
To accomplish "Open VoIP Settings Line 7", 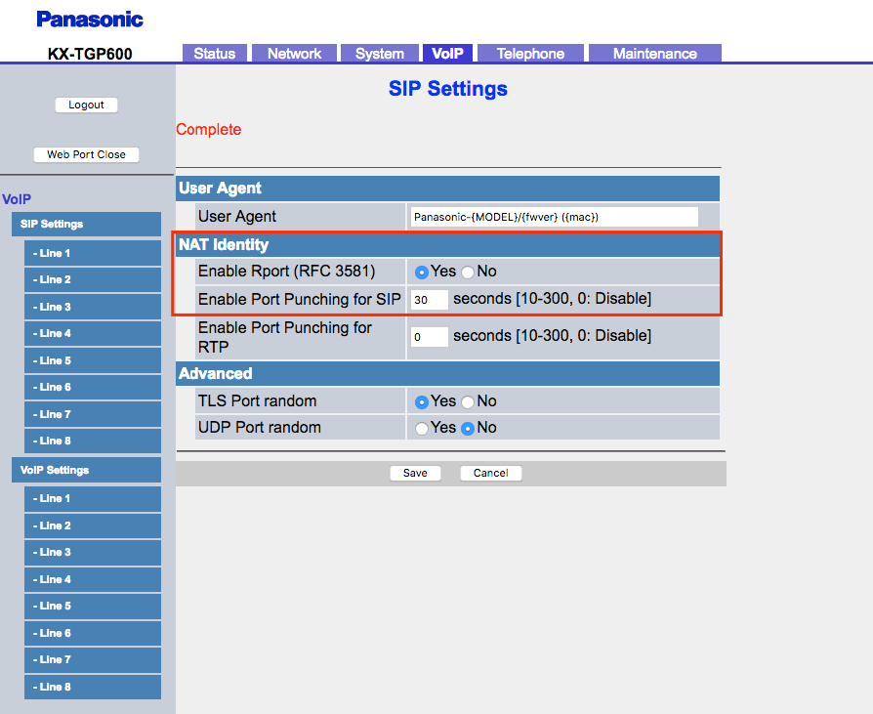I will pos(93,659).
